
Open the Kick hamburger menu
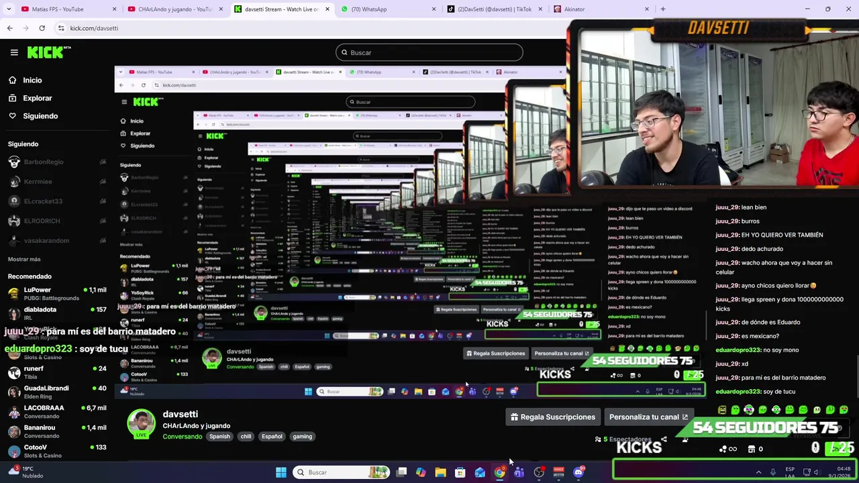tap(14, 52)
